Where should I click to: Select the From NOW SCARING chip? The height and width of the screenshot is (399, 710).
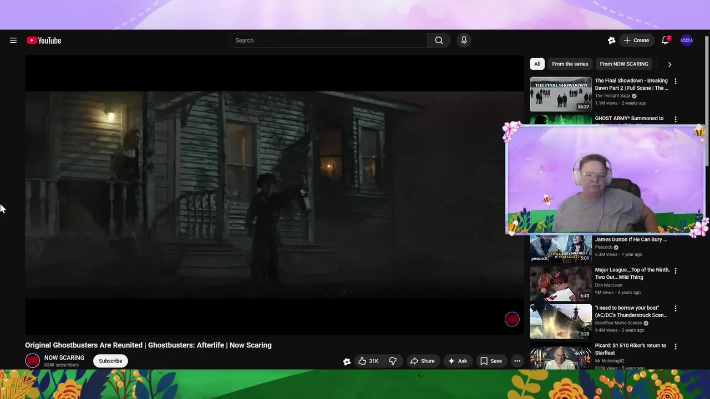[x=624, y=64]
